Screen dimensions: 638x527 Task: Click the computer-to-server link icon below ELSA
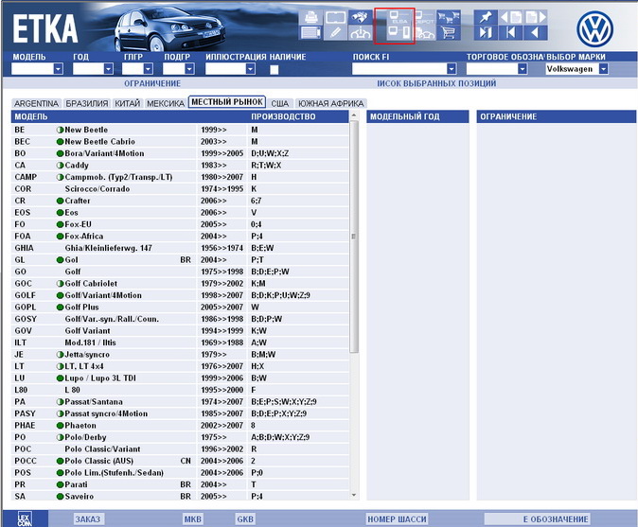pyautogui.click(x=399, y=32)
